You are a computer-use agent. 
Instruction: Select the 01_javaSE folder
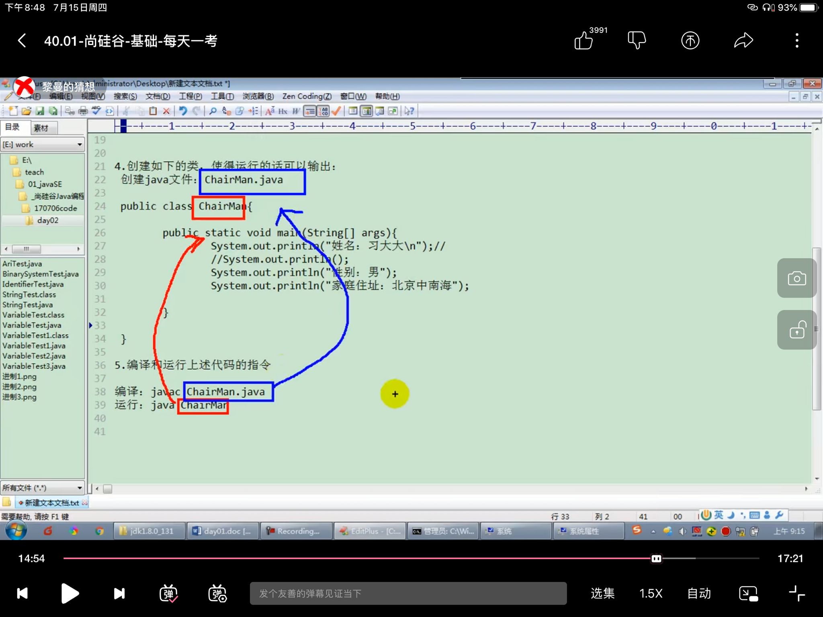pos(45,184)
